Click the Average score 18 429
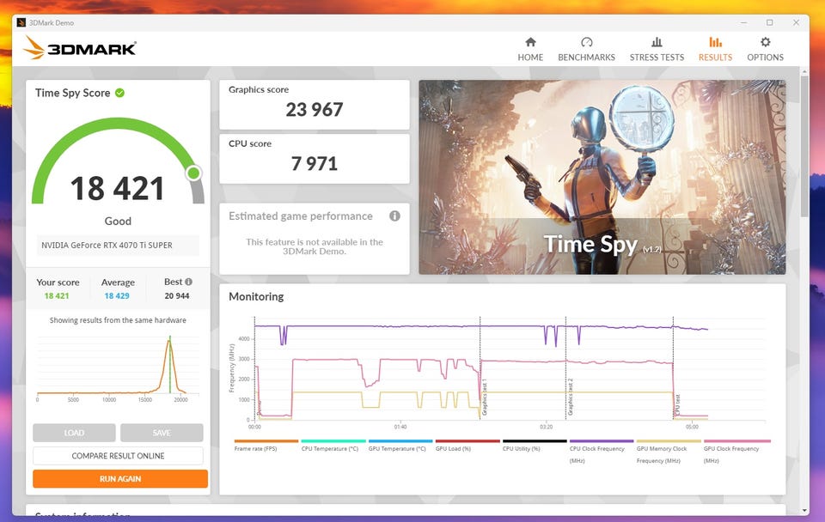825x522 pixels. click(117, 296)
